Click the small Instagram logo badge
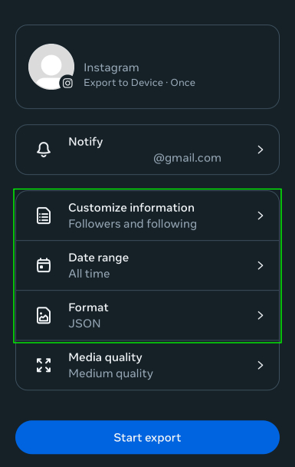295x467 pixels. (67, 83)
